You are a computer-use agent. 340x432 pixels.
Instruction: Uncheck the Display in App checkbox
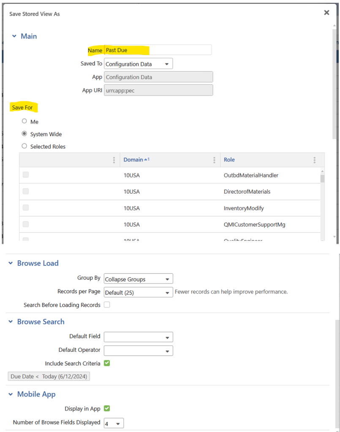(x=107, y=408)
